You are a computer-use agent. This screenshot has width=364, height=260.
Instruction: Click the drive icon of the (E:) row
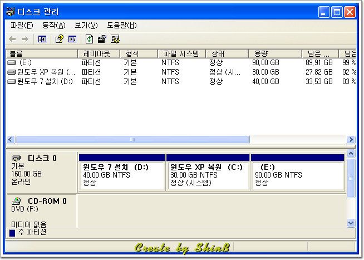12,62
